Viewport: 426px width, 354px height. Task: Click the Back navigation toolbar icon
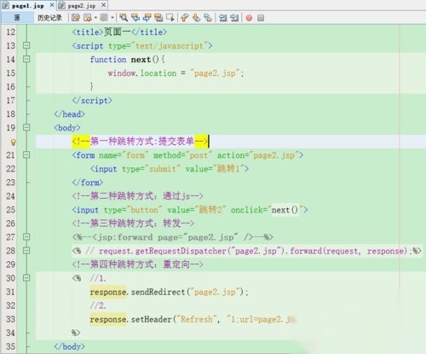(87, 18)
